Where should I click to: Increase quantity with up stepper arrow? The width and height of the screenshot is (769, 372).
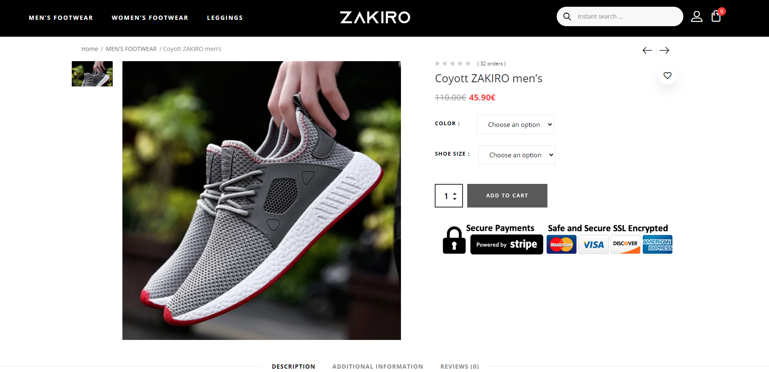tap(455, 194)
